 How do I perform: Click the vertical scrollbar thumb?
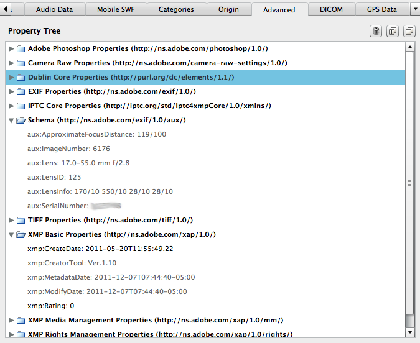point(409,183)
